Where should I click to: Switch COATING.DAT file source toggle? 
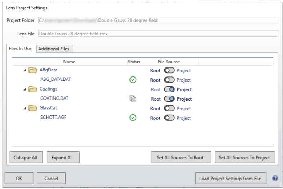coord(169,99)
